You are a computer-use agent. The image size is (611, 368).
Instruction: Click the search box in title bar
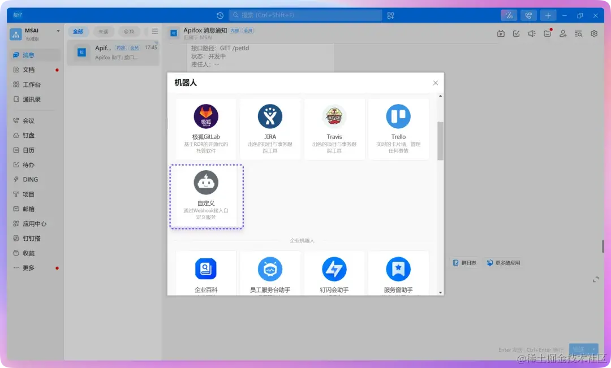click(305, 15)
